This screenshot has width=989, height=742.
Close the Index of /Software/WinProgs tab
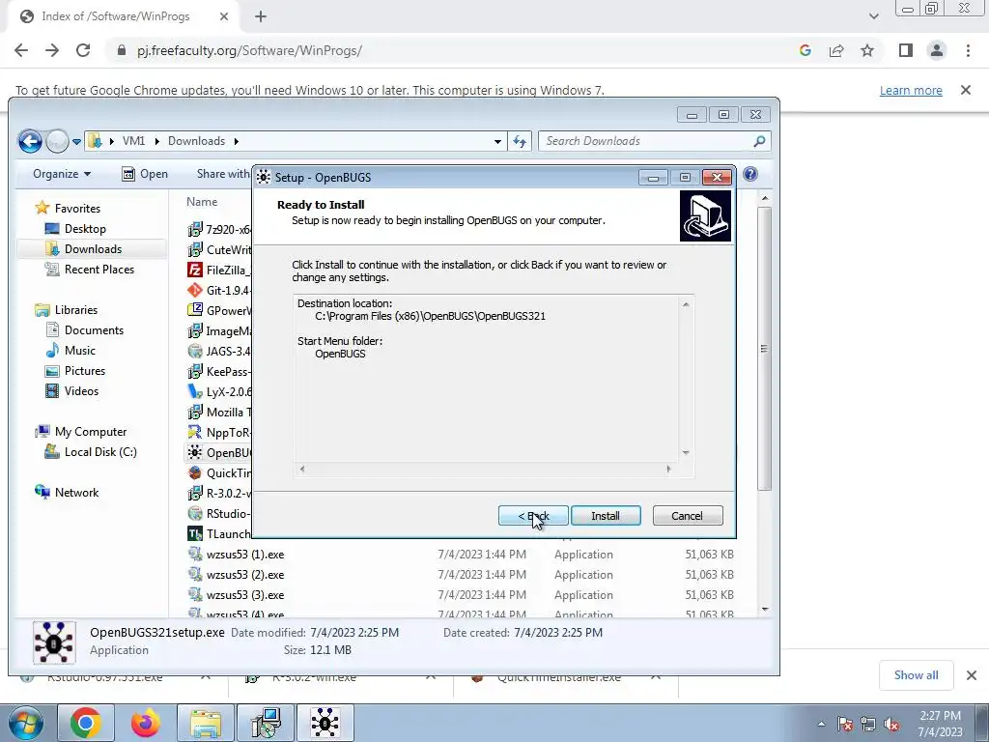224,16
